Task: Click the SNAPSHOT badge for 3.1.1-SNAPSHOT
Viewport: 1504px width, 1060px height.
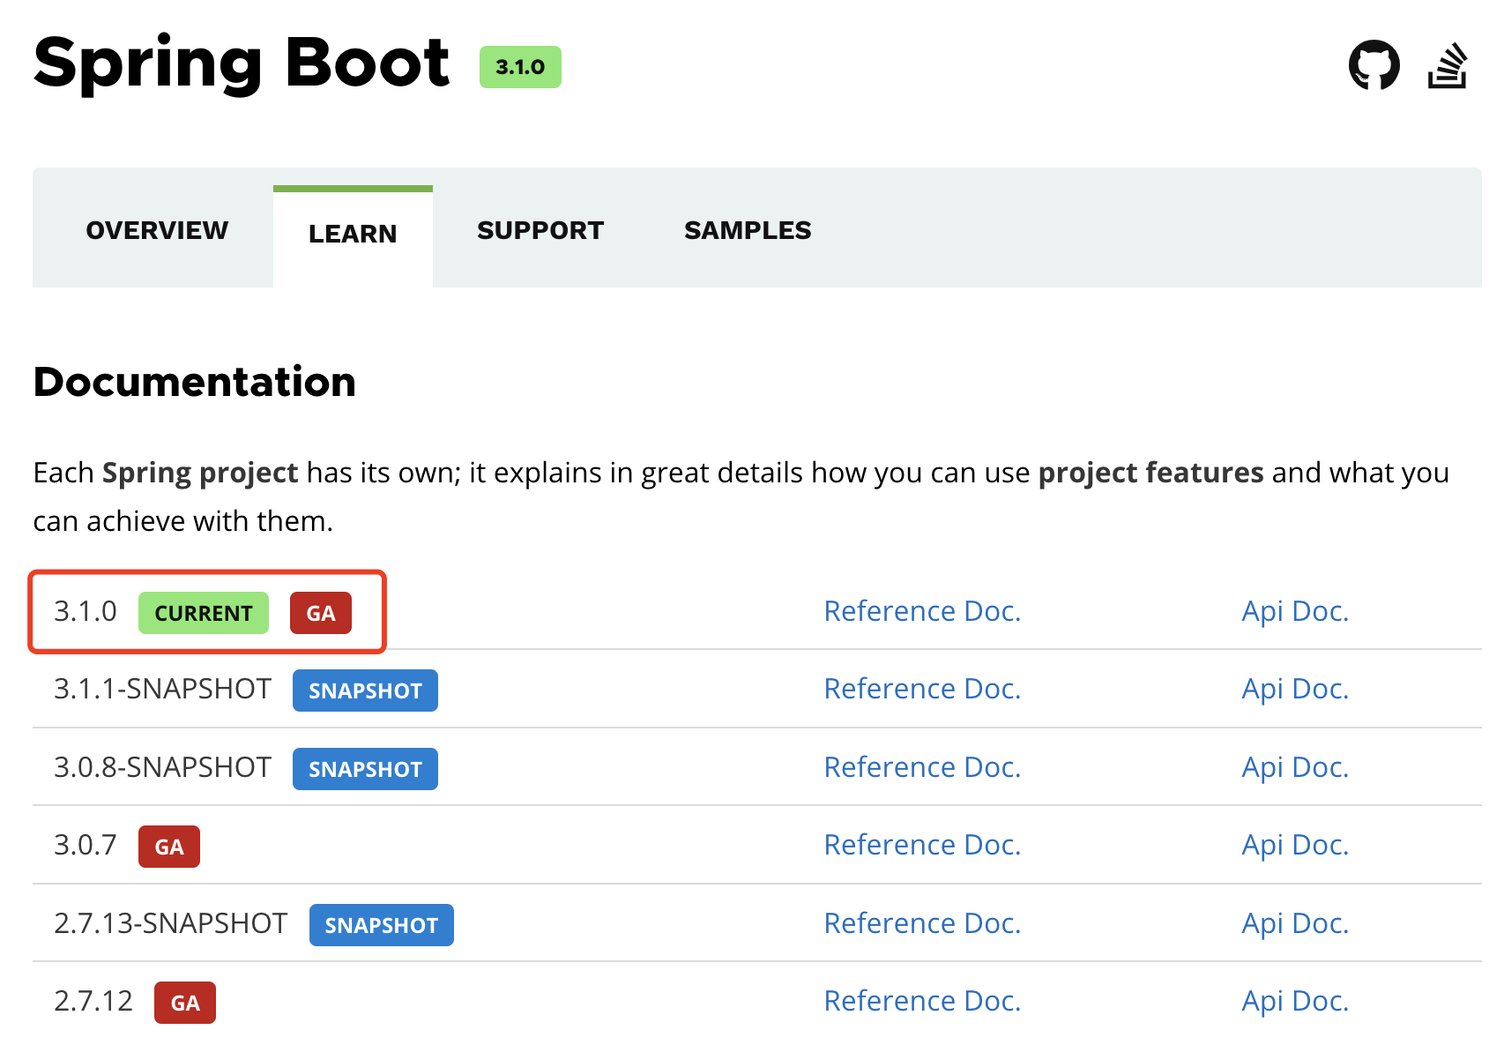Action: pyautogui.click(x=365, y=690)
